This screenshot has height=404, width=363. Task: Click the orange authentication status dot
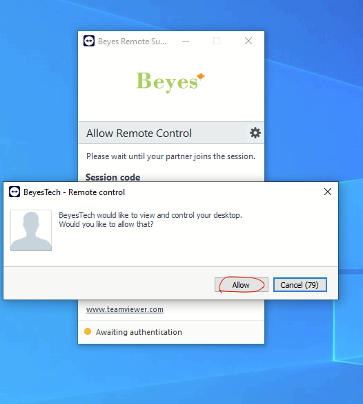pyautogui.click(x=88, y=331)
